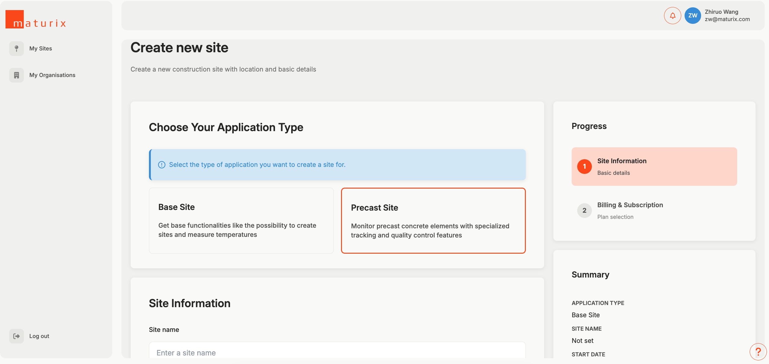Click the My Organisations building icon

[17, 75]
